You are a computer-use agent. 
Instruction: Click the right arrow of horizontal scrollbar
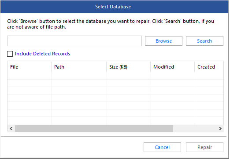coord(220,129)
